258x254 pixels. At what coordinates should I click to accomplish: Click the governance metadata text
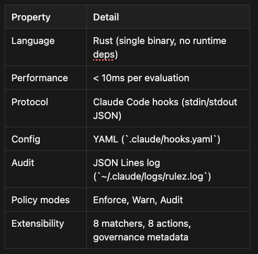pos(141,237)
